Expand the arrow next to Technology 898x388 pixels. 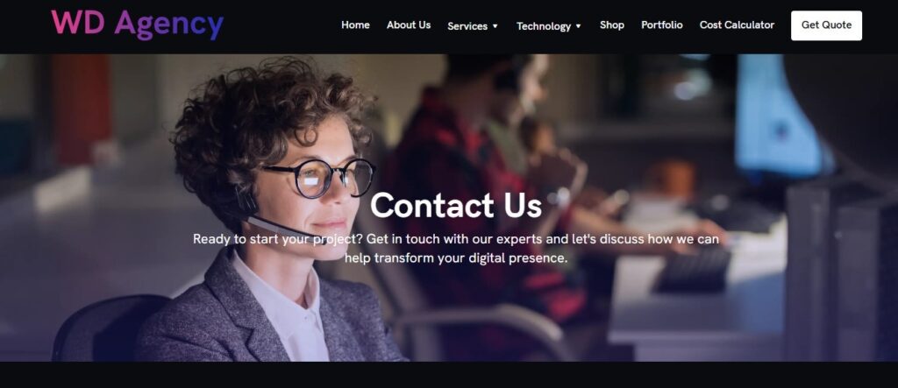(x=579, y=26)
